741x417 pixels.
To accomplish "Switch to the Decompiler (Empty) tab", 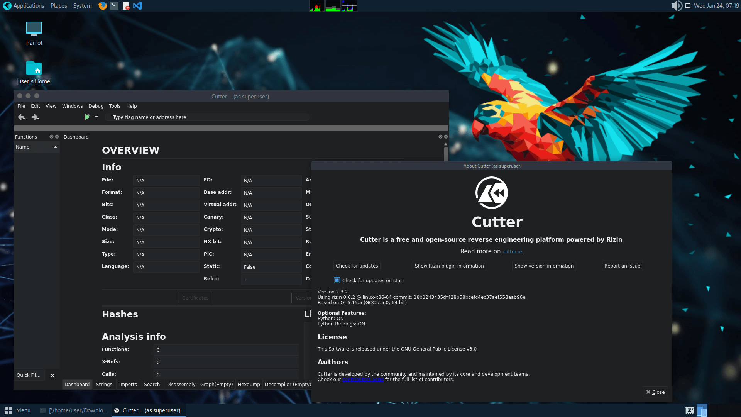I will 288,385.
